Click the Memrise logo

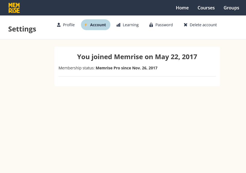14,8
